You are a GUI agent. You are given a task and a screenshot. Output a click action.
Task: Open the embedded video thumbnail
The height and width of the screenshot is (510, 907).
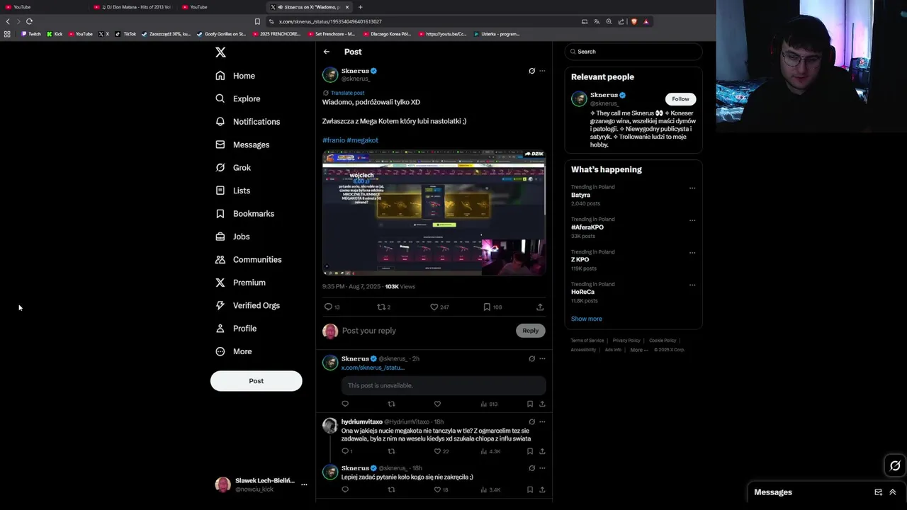pyautogui.click(x=434, y=212)
